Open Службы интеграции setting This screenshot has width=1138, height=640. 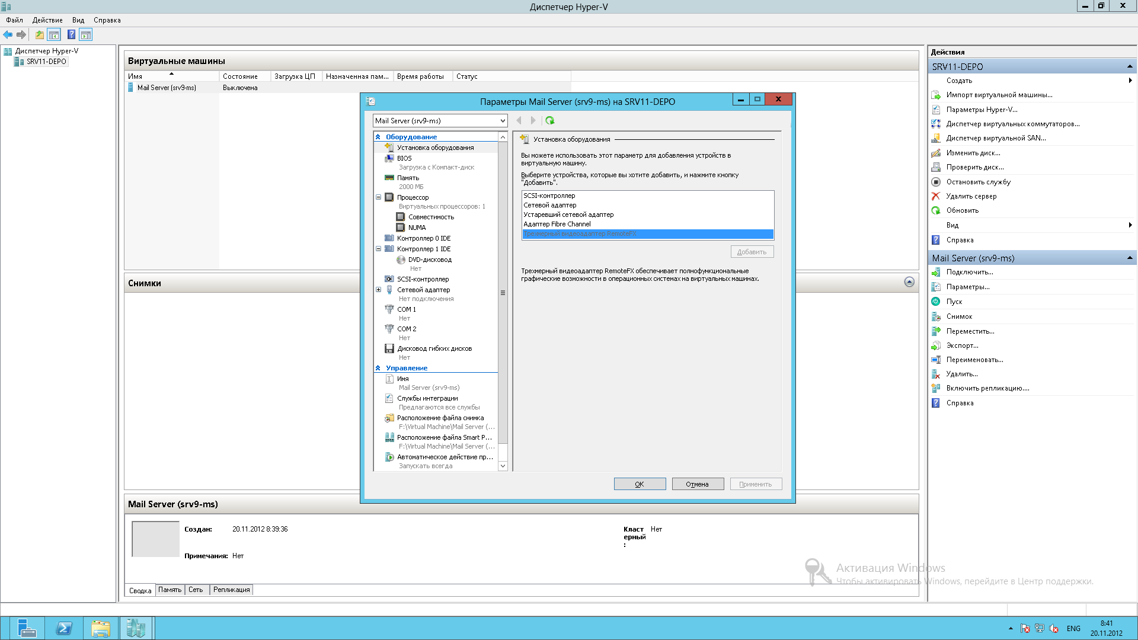coord(427,398)
